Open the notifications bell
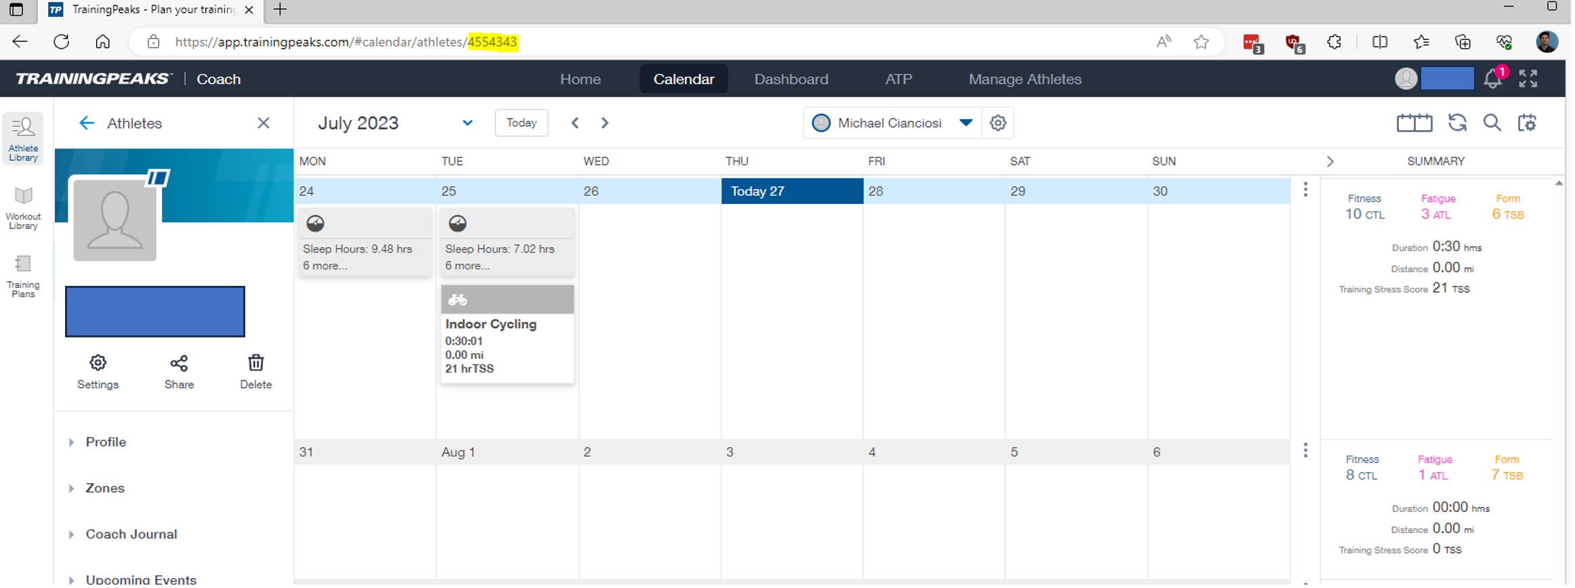The image size is (1575, 588). pyautogui.click(x=1492, y=79)
